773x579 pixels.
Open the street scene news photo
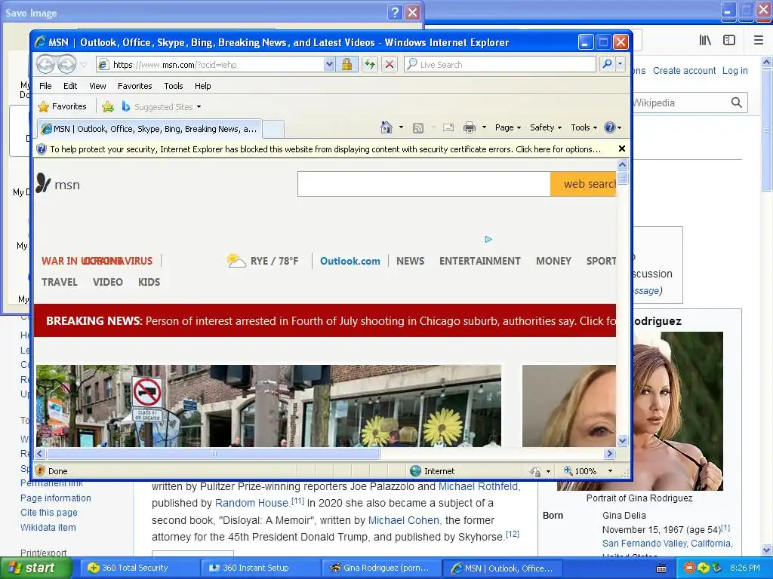click(x=269, y=406)
